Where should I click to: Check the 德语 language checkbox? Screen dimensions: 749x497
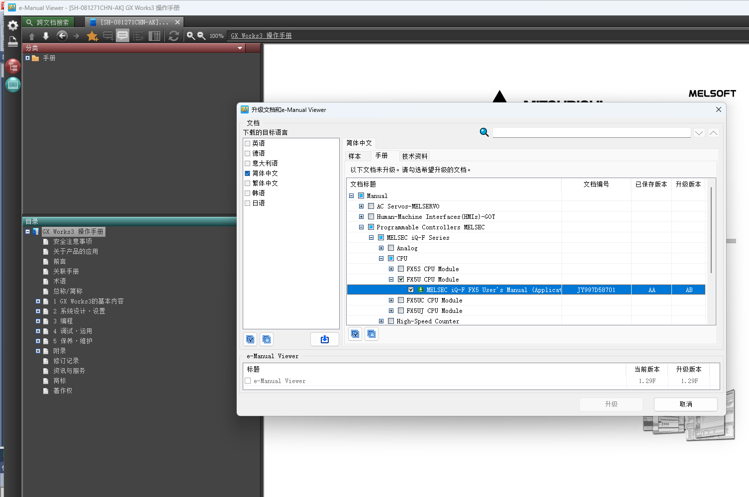(247, 153)
